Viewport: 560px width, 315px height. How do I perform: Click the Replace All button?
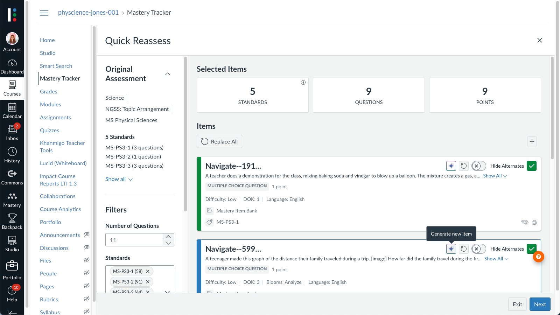[x=219, y=141]
